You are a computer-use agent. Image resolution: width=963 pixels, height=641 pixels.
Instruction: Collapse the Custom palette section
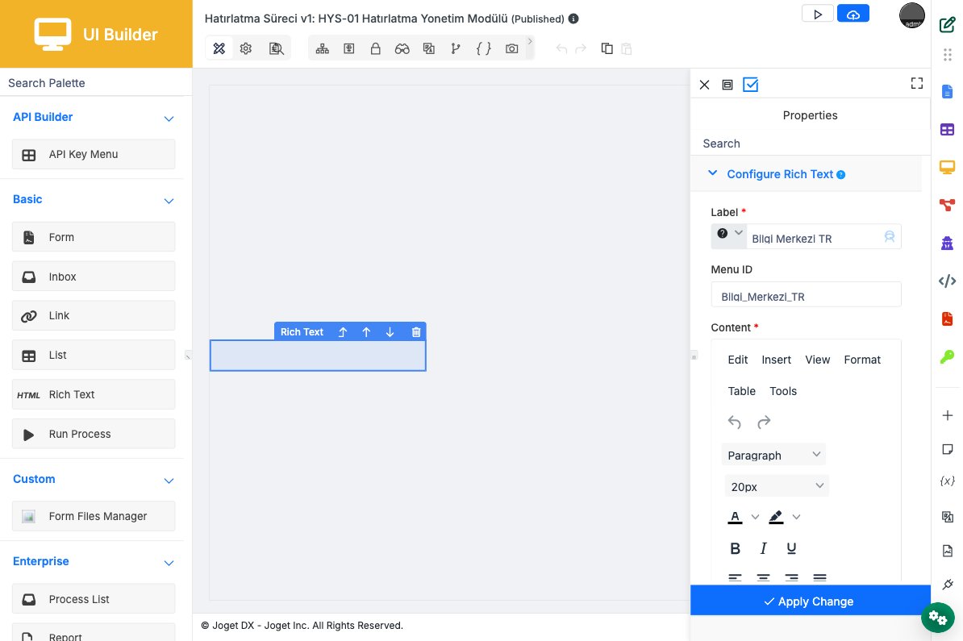(x=169, y=481)
